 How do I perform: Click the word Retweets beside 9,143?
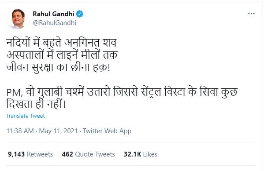click(40, 154)
